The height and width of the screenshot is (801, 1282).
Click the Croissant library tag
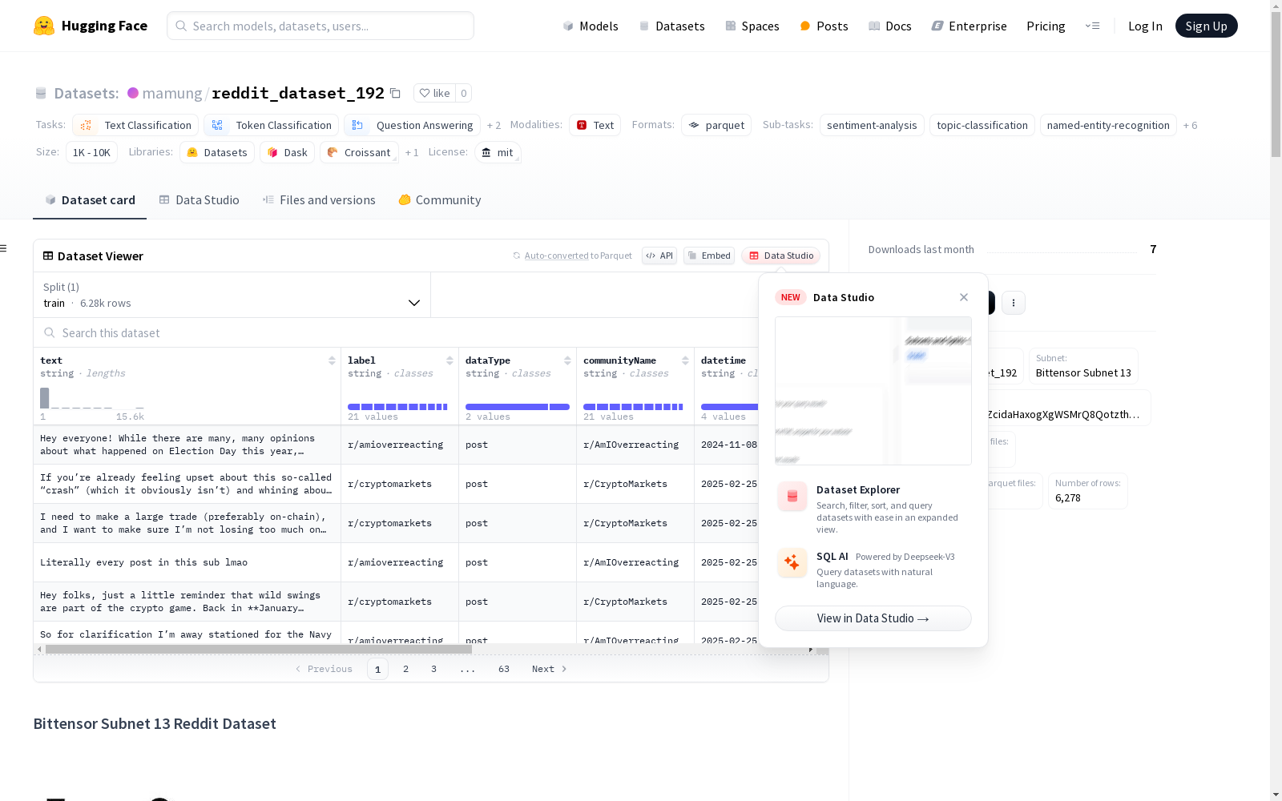[359, 152]
